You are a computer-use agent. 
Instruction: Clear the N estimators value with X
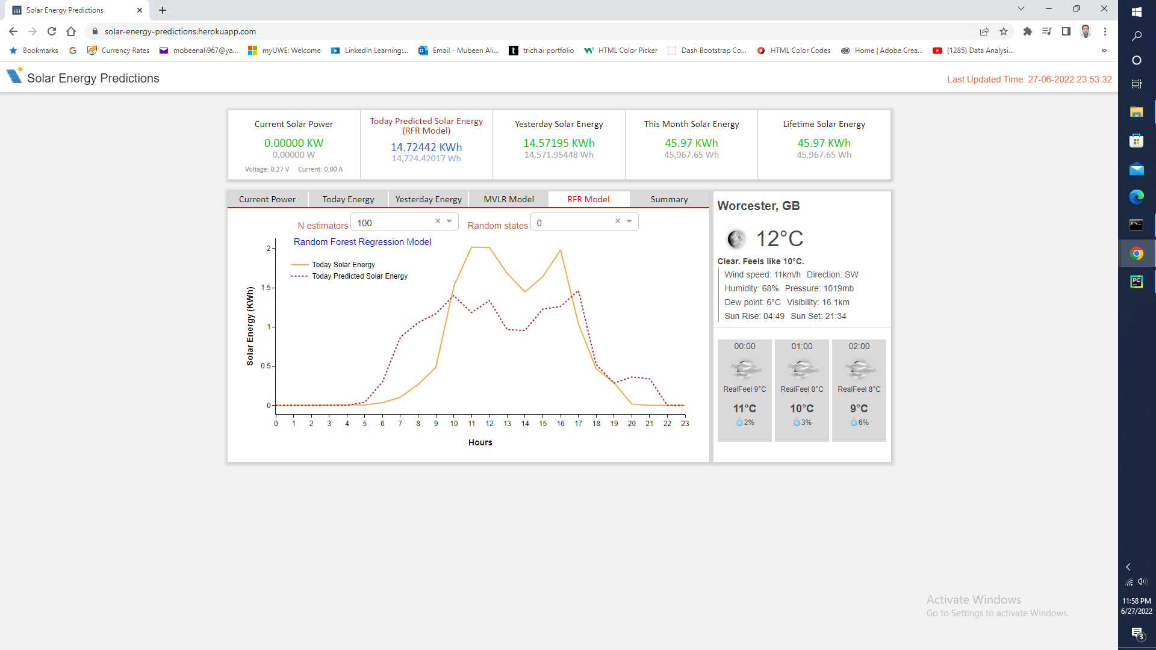[x=438, y=221]
